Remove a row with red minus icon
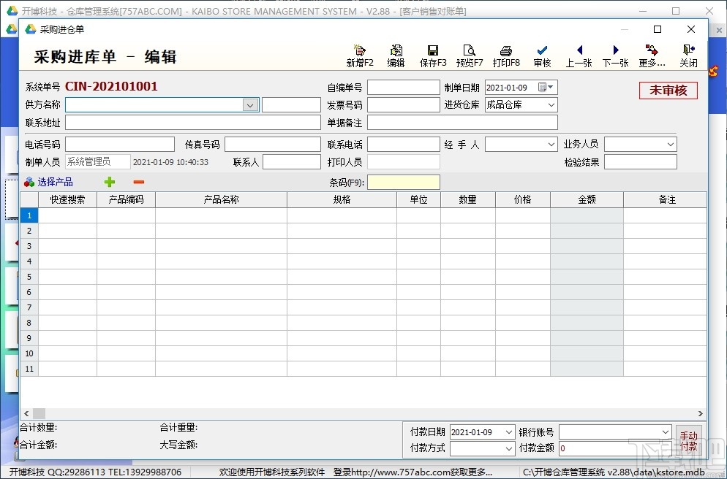 click(x=139, y=182)
